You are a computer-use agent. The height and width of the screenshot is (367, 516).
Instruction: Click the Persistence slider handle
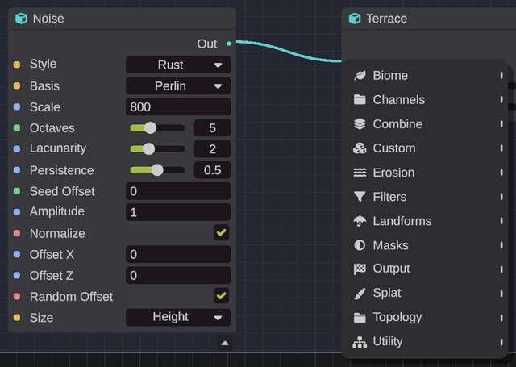(x=157, y=170)
